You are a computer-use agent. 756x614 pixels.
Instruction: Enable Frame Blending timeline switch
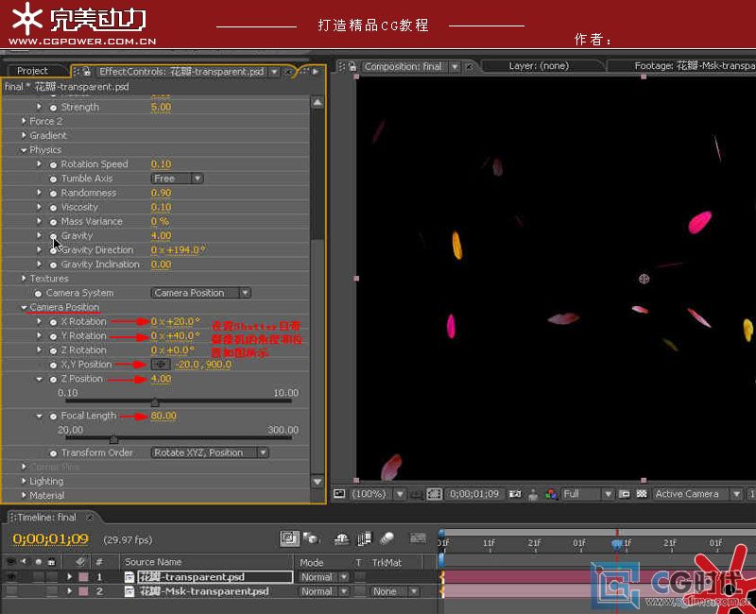coord(365,538)
